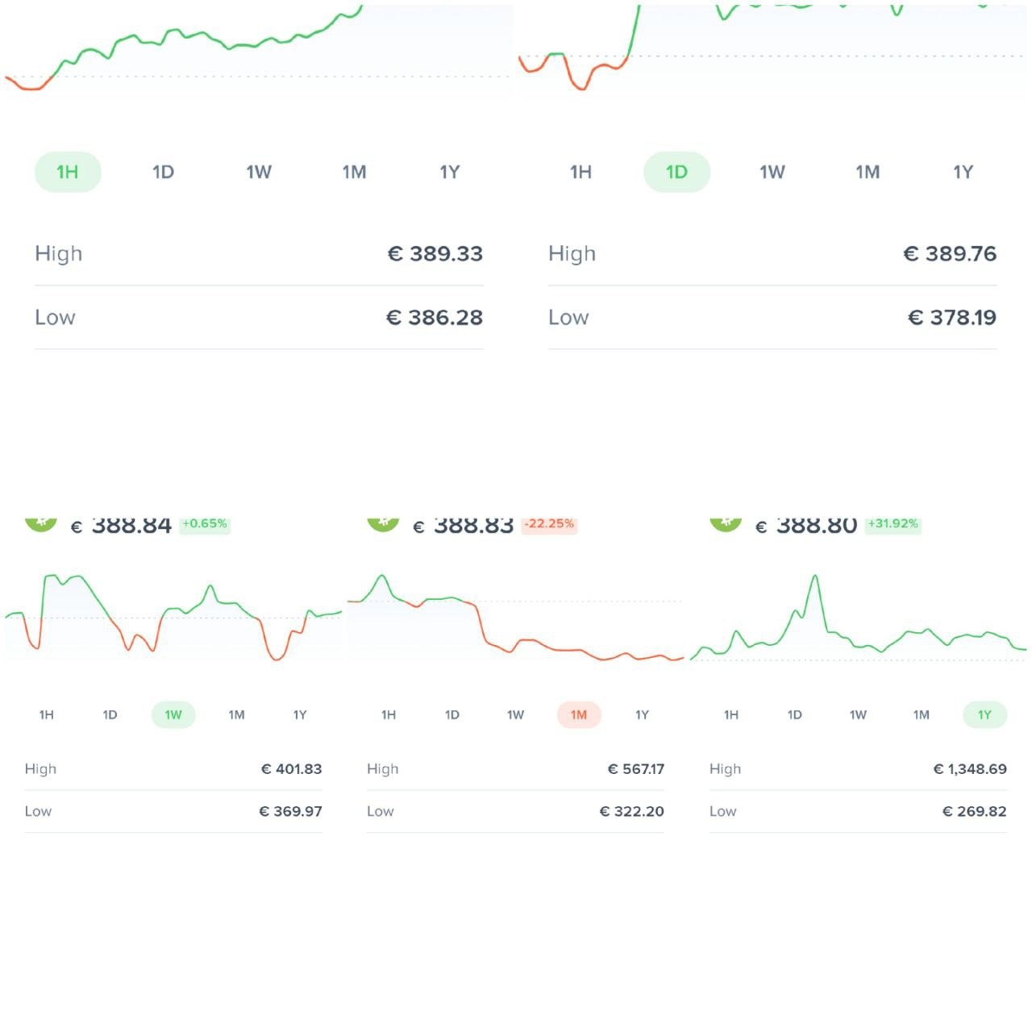Click the High € 1,348.69 row

coord(858,769)
